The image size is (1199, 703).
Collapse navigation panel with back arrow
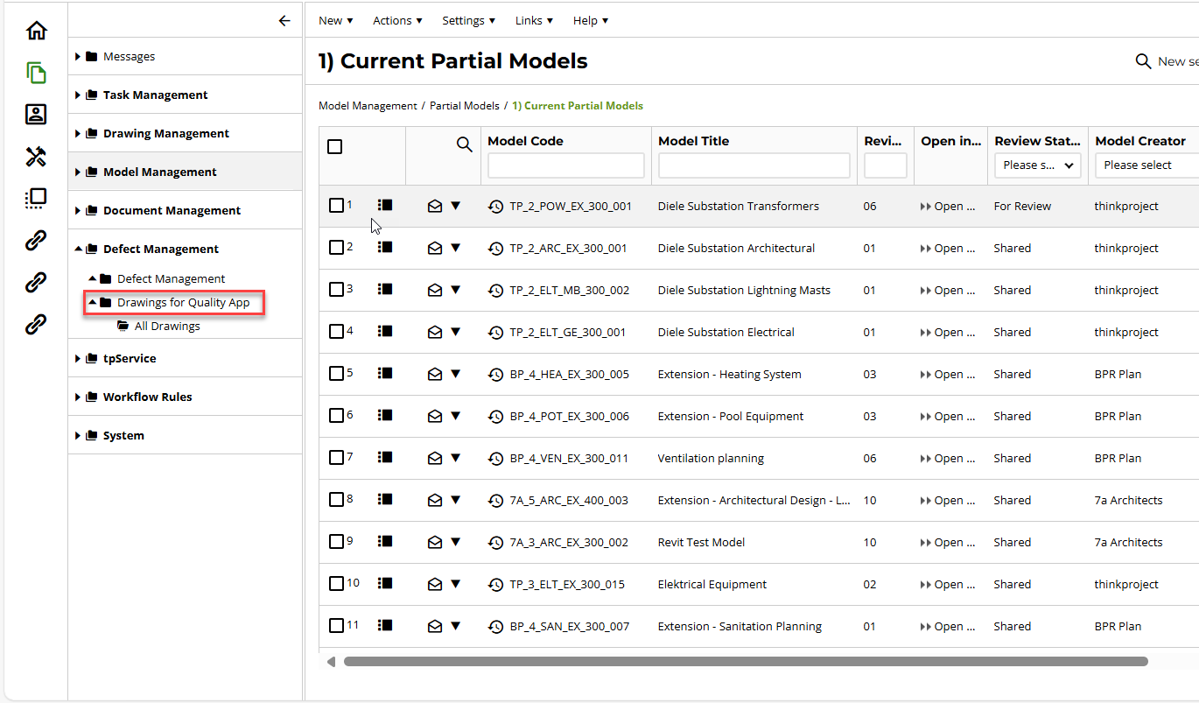[284, 21]
